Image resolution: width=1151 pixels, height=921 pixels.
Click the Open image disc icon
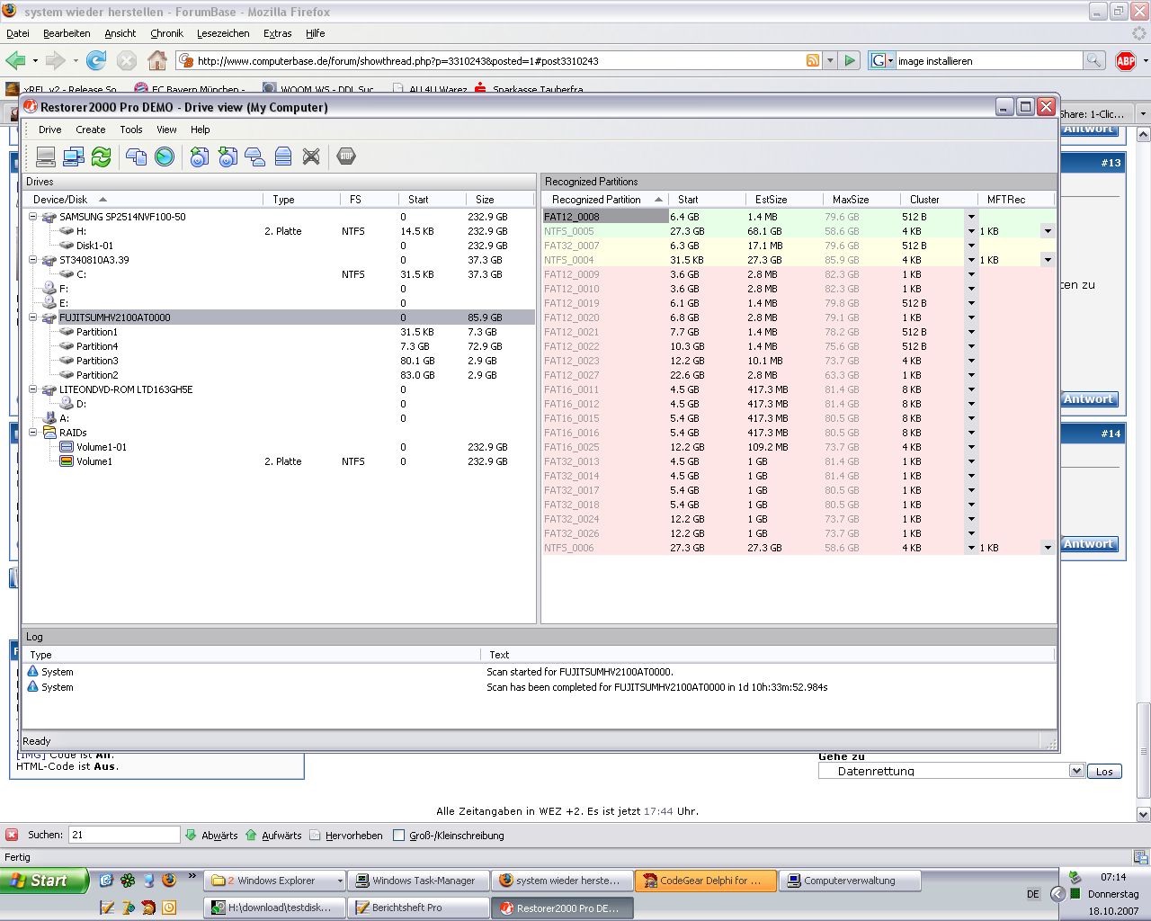(228, 156)
